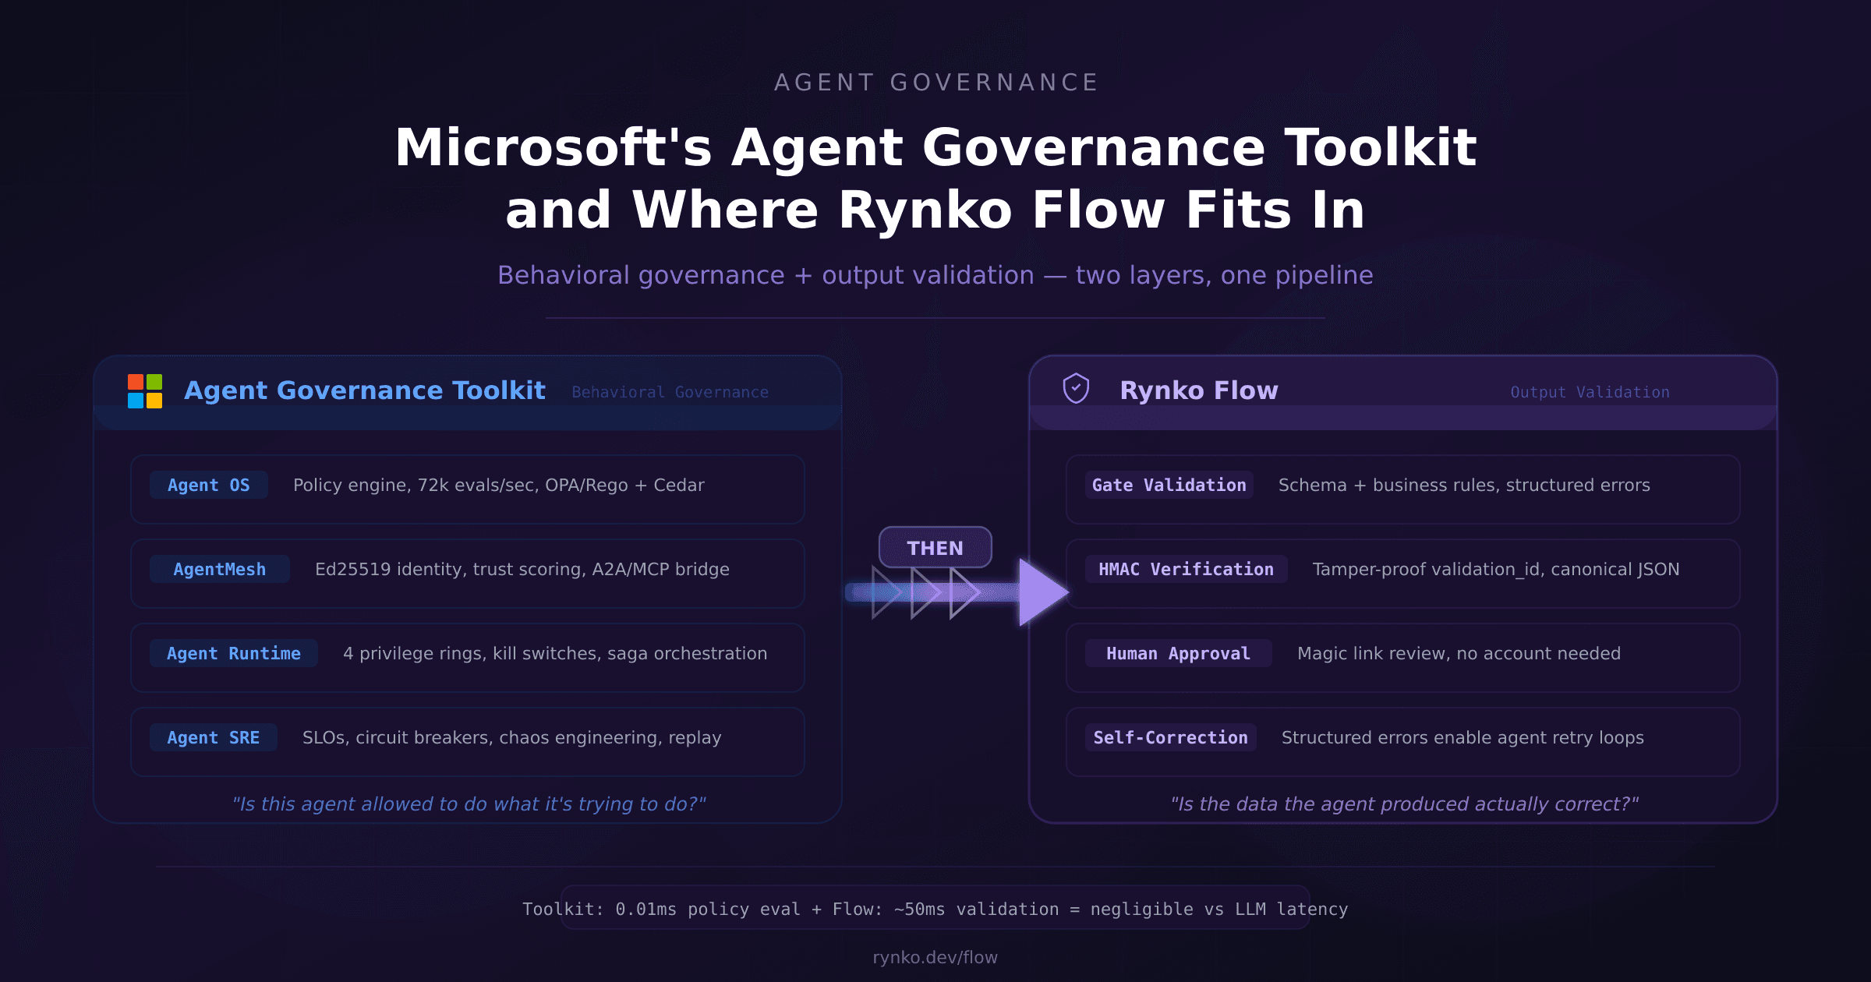Click the latency summary bar at the bottom
The image size is (1871, 982).
[935, 909]
